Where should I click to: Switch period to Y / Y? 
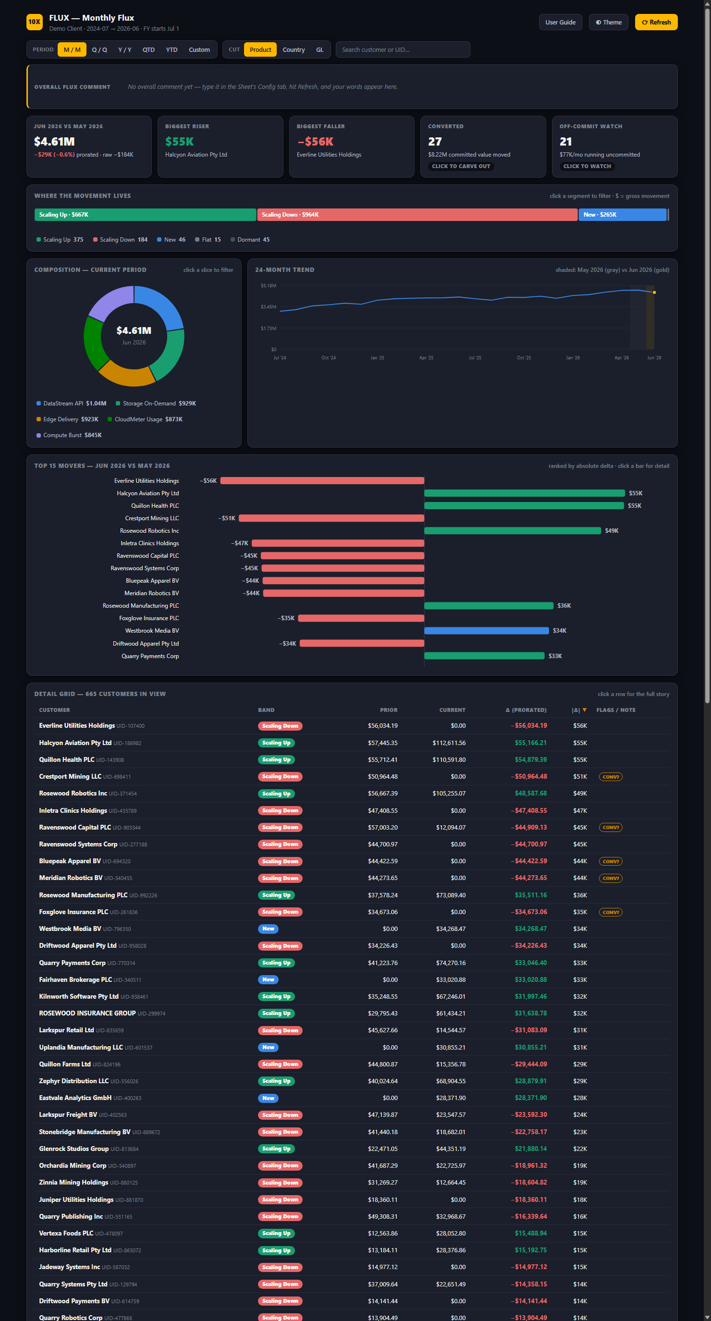[124, 50]
